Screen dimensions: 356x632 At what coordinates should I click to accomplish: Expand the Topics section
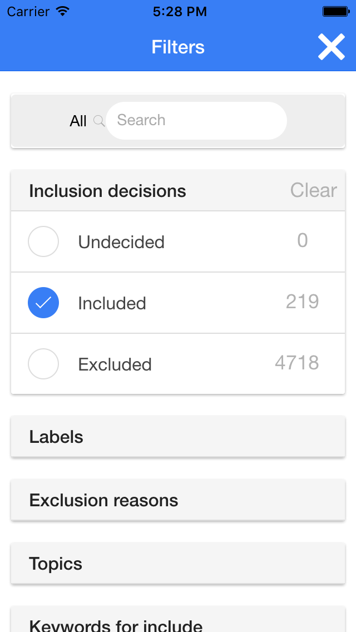(x=178, y=564)
